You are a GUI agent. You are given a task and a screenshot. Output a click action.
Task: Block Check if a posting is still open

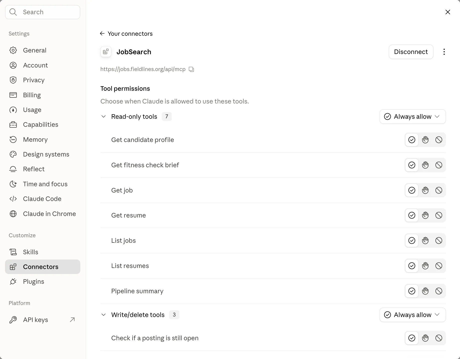[x=439, y=338]
